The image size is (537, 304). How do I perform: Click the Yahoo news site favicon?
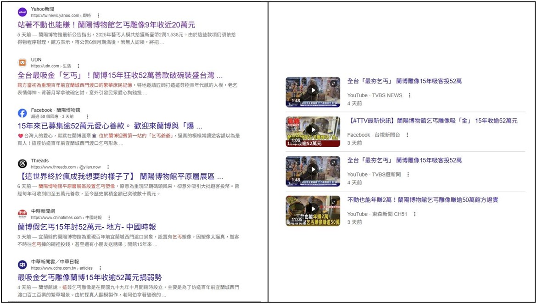click(22, 11)
